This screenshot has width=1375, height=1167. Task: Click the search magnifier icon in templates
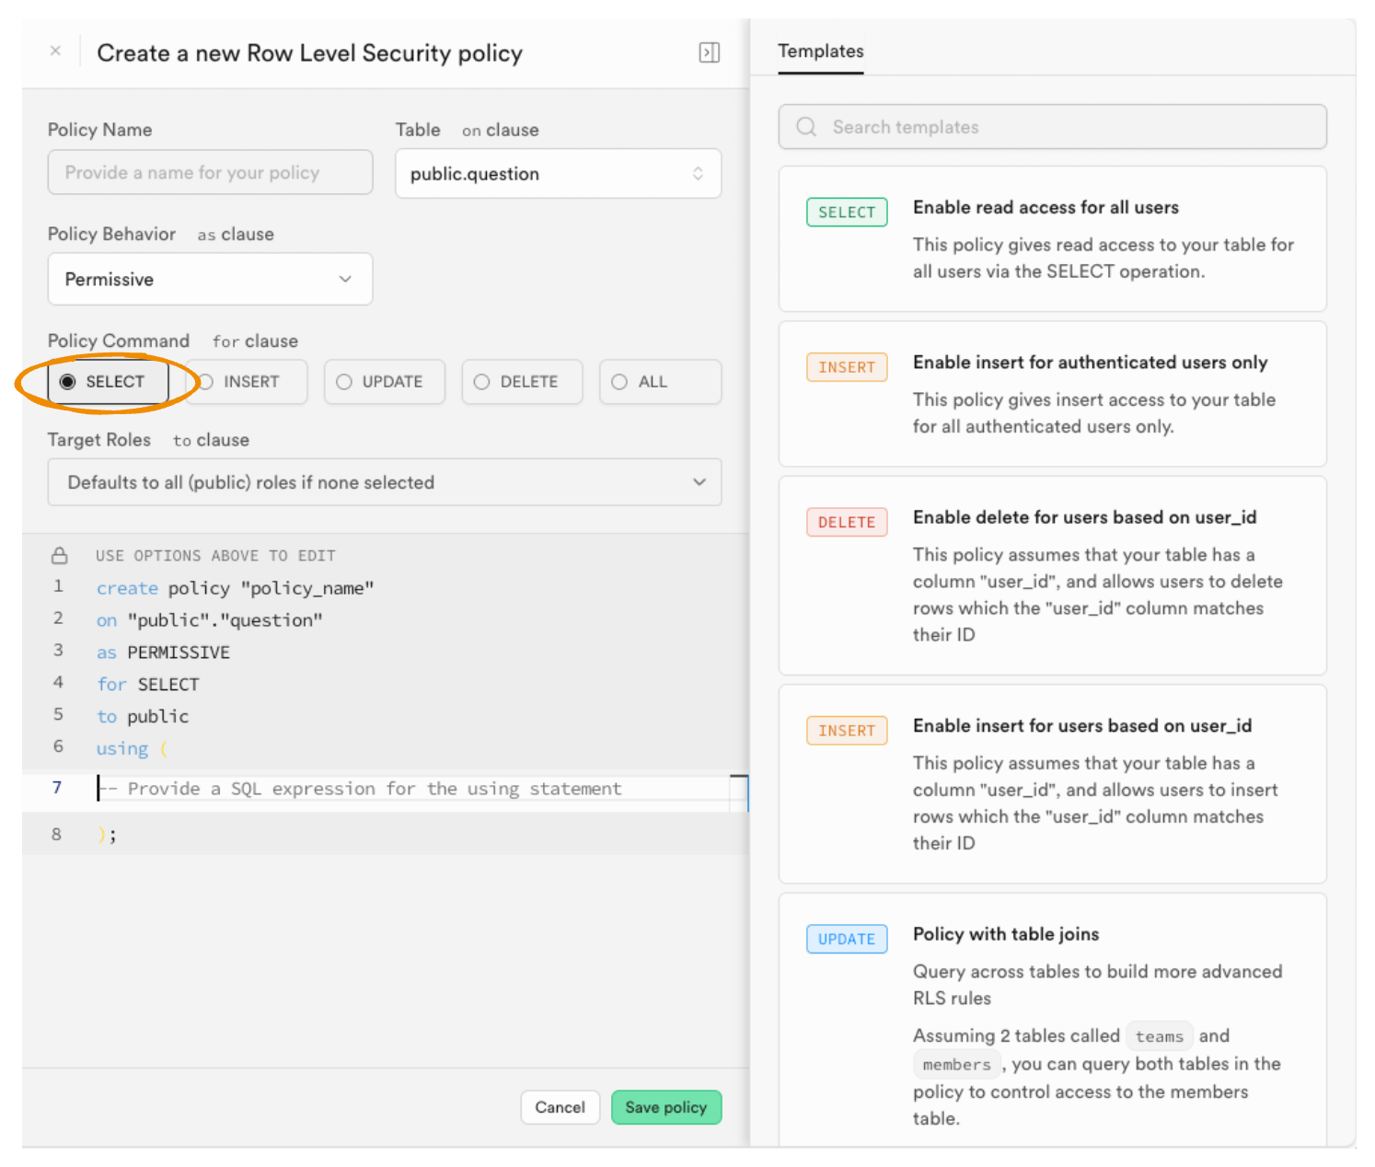click(x=806, y=127)
